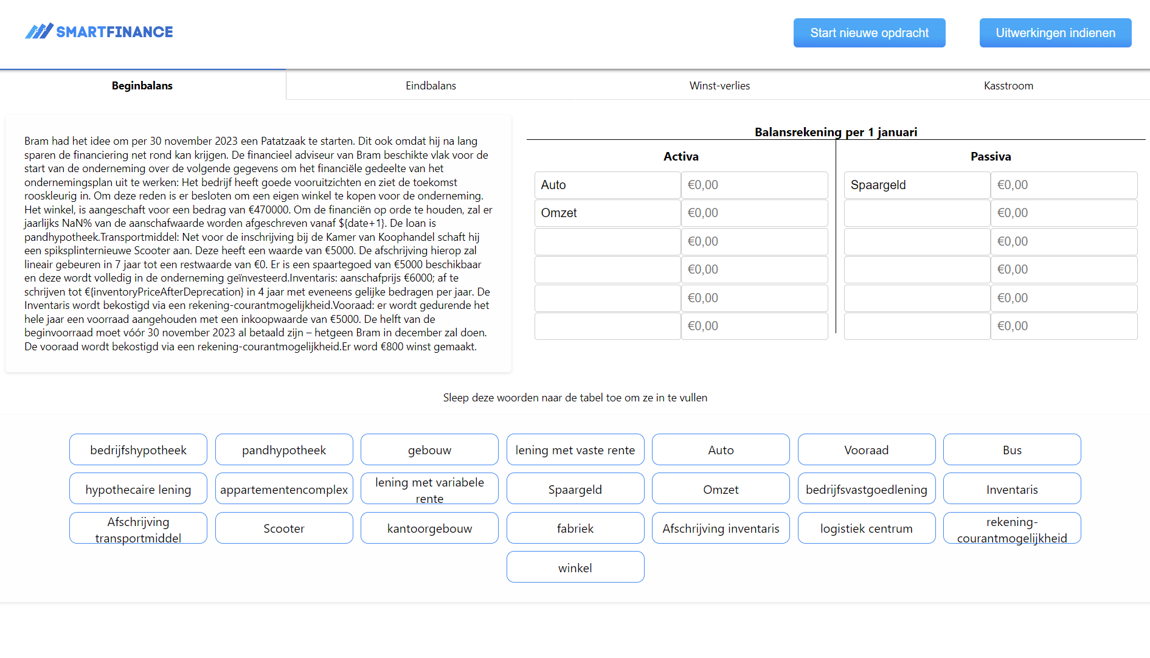Click the SmartFinance logo icon
The width and height of the screenshot is (1150, 658).
[40, 30]
